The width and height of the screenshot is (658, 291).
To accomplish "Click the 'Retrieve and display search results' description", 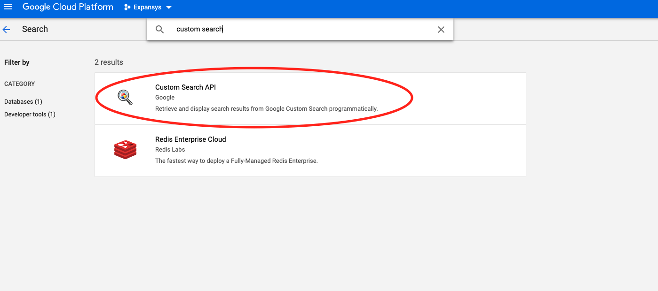I will coord(266,108).
